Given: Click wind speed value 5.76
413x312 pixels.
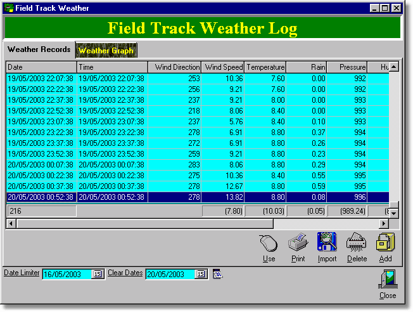Looking at the screenshot, I should click(236, 122).
